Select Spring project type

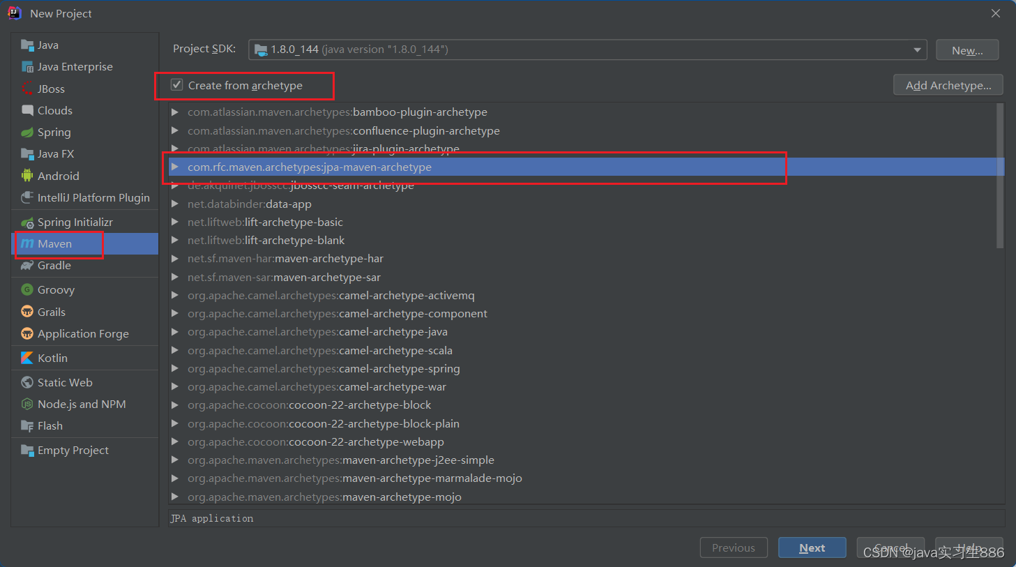pyautogui.click(x=85, y=133)
